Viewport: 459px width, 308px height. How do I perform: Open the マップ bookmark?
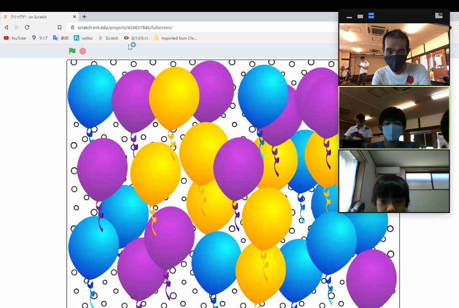click(39, 38)
